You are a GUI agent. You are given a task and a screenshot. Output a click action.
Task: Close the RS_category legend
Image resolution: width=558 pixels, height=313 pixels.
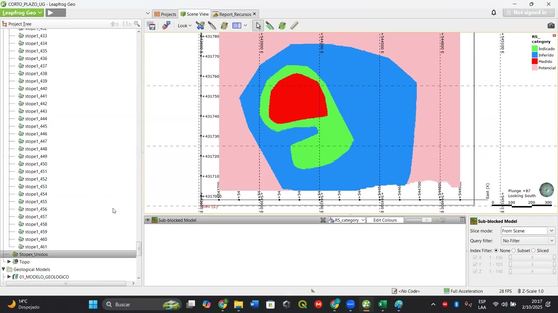(554, 36)
